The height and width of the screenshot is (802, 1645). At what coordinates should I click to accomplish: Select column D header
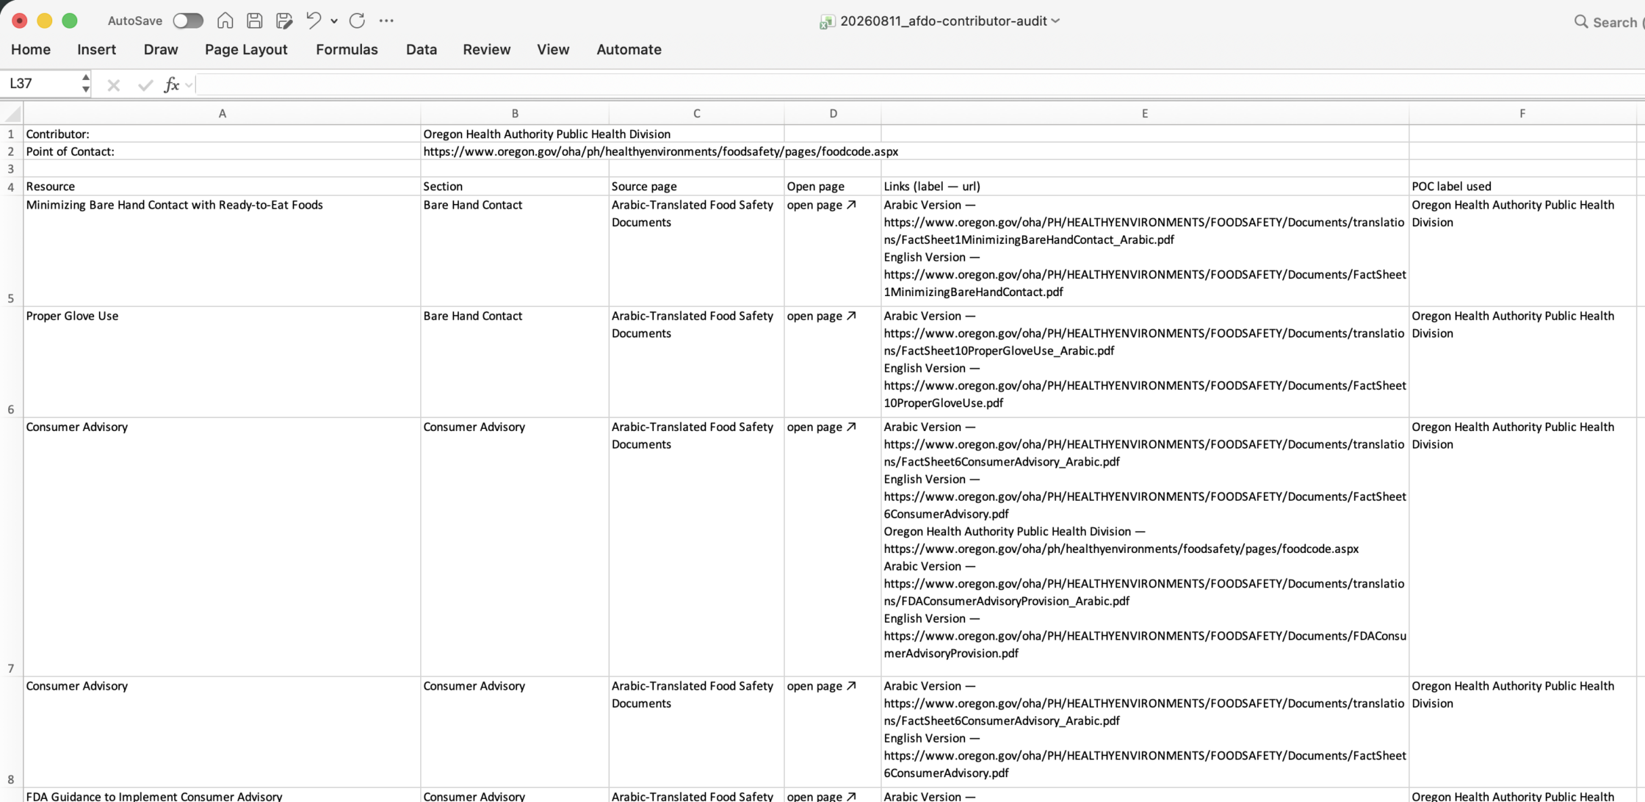click(x=833, y=113)
